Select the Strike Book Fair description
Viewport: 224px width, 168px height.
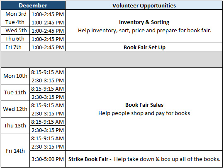click(x=144, y=159)
